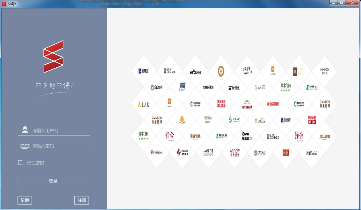Select the ARROW 箭牌瓷砖 brand tile
This screenshot has height=210, width=361.
pyautogui.click(x=234, y=152)
